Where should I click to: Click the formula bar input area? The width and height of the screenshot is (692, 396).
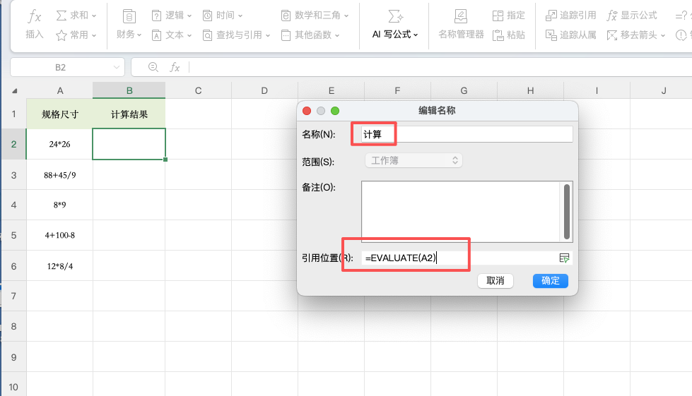[x=439, y=67]
